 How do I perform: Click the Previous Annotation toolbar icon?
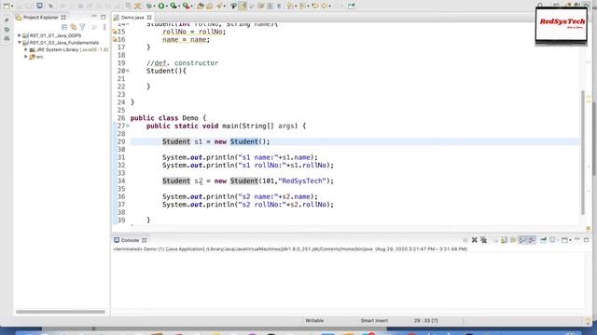[x=302, y=6]
